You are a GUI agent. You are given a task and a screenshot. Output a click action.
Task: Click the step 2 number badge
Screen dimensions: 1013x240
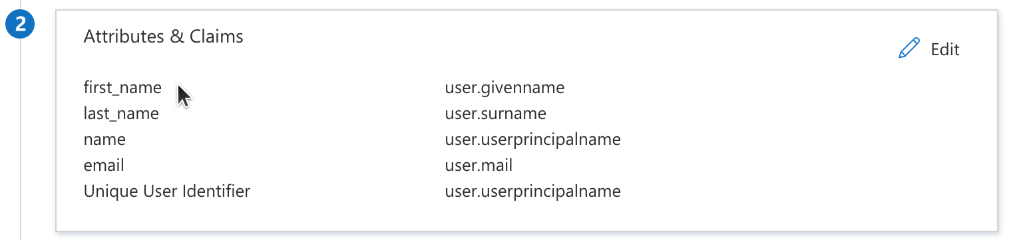[x=21, y=26]
